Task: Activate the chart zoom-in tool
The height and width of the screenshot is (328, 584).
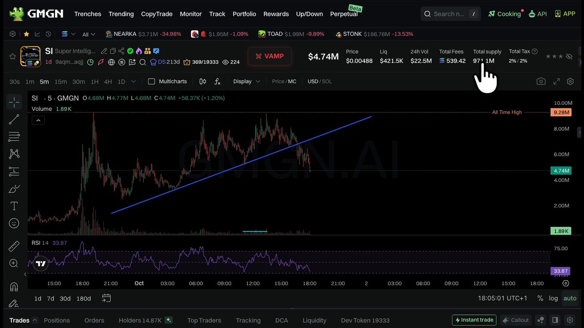Action: [14, 263]
